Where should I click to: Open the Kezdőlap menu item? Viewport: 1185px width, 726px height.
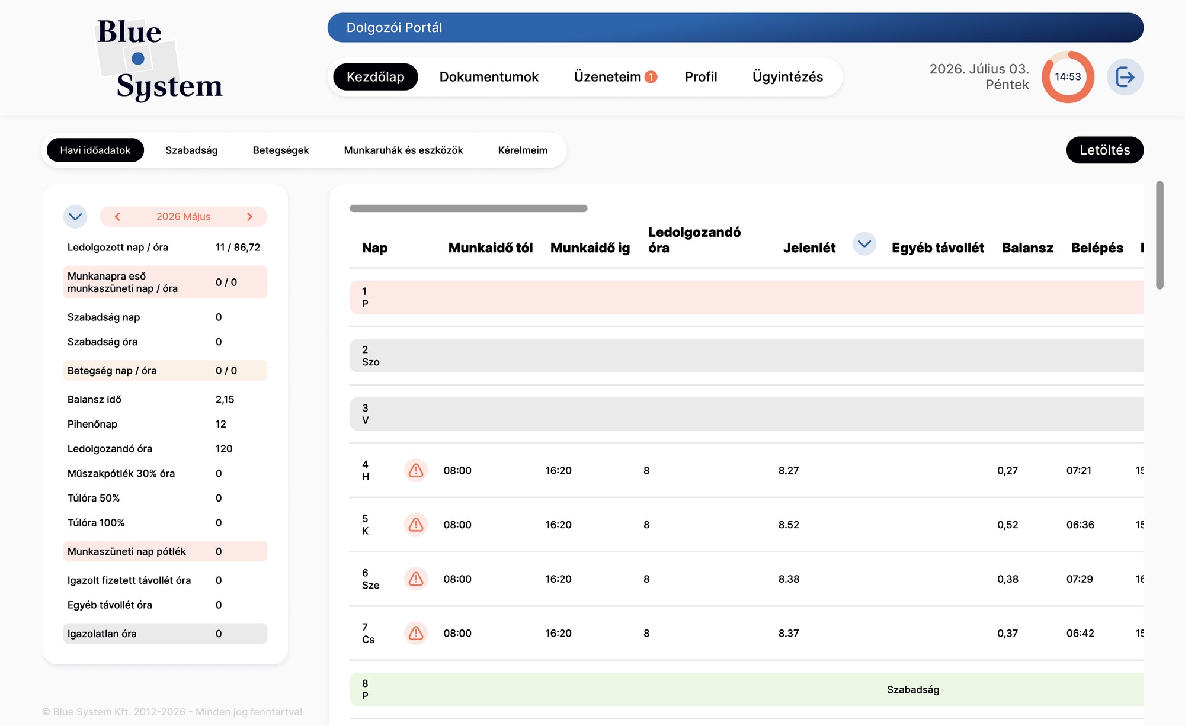(376, 77)
